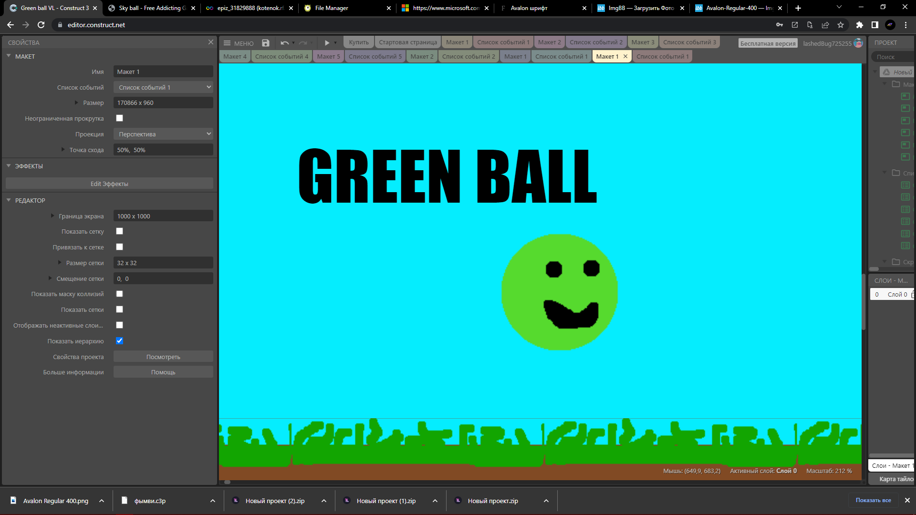The image size is (916, 515).
Task: Bookmark this page with star icon
Action: point(841,25)
